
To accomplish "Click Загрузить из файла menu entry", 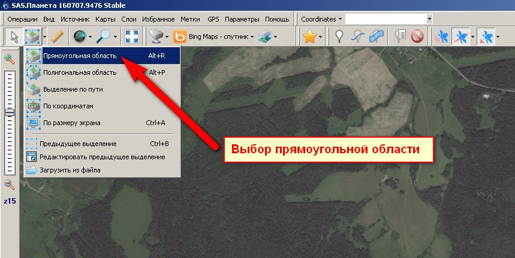I will (70, 170).
